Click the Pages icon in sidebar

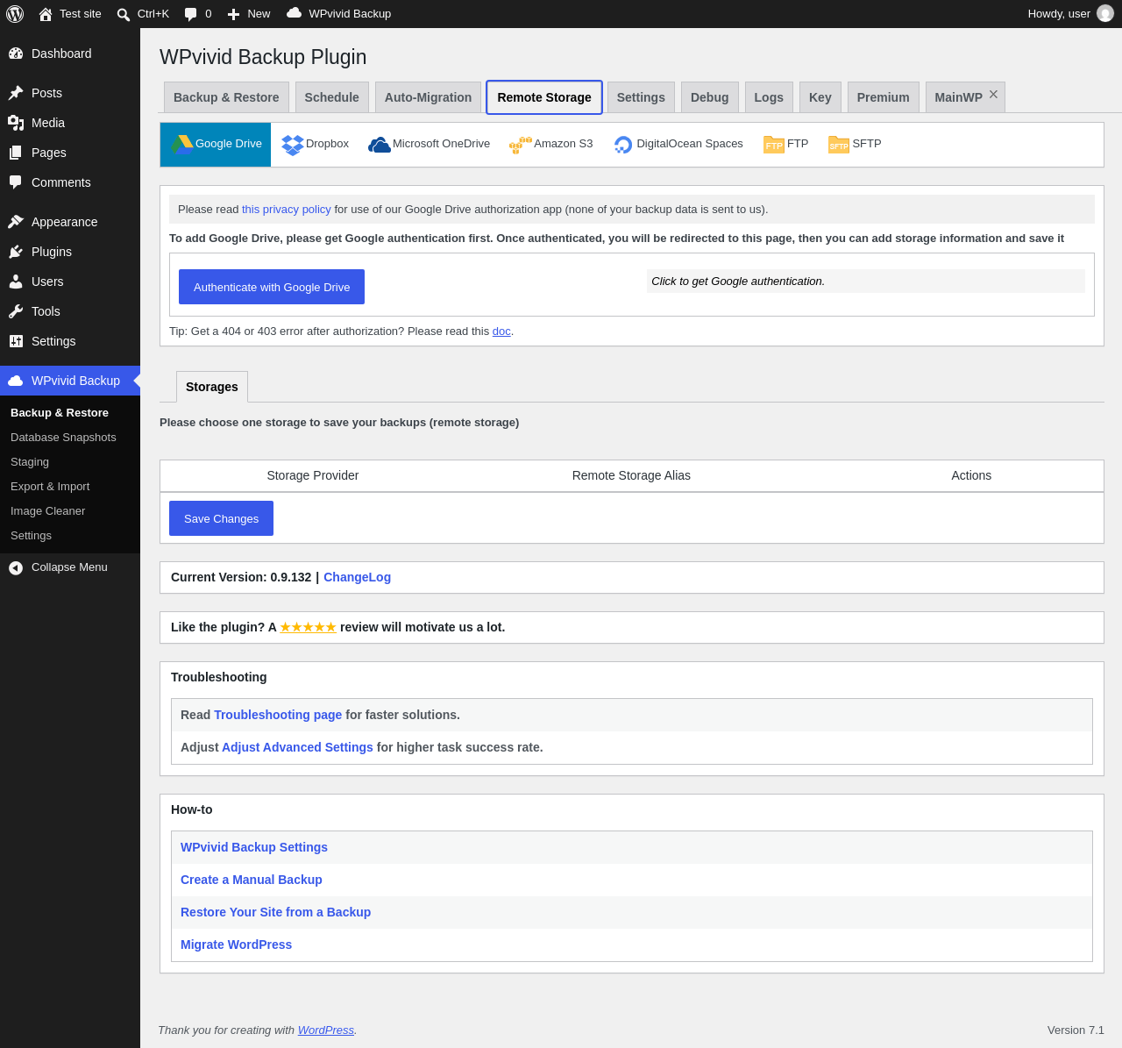pos(16,153)
